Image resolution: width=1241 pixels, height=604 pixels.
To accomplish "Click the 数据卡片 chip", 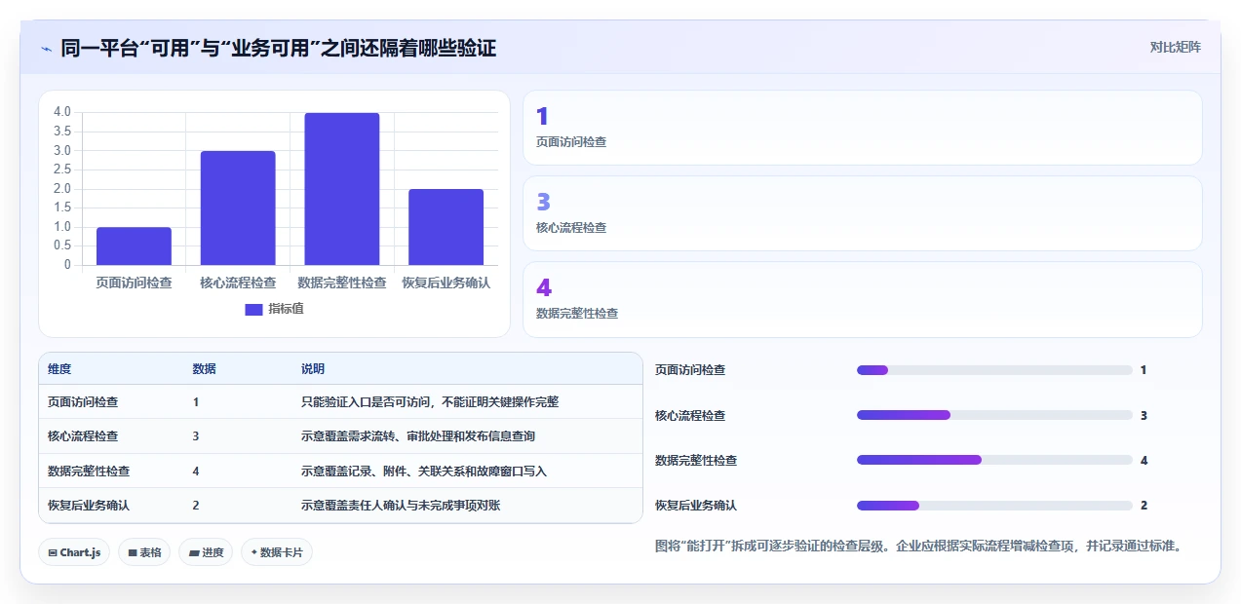I will pyautogui.click(x=277, y=552).
